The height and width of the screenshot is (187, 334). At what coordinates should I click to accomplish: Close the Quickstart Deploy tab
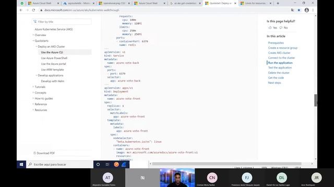pos(235,4)
